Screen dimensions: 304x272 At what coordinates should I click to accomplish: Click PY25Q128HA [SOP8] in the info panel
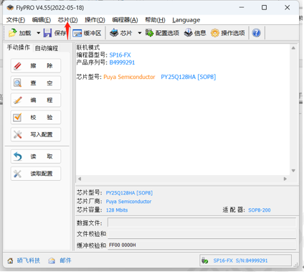[x=129, y=193]
